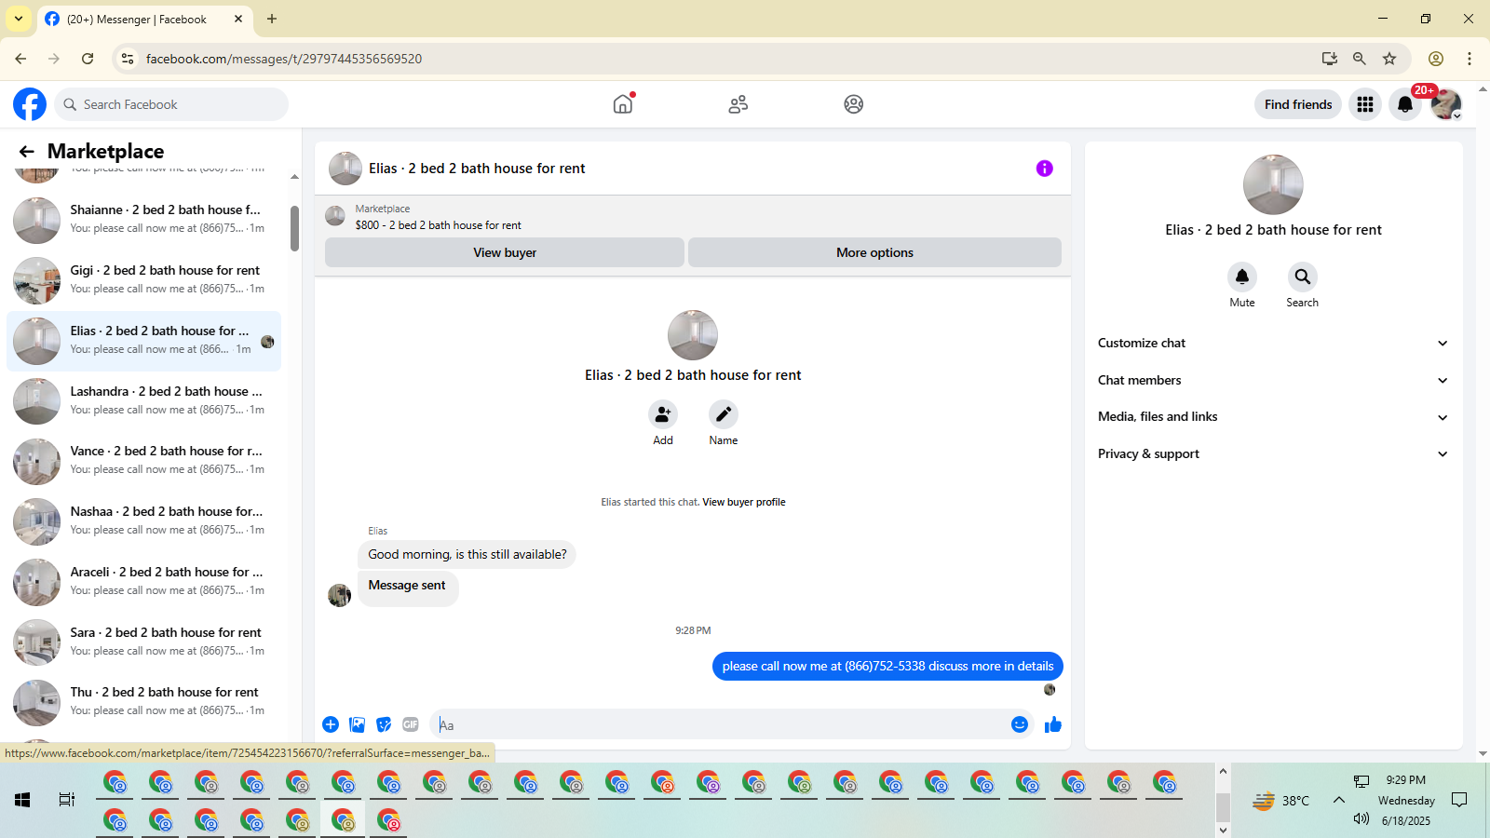The height and width of the screenshot is (838, 1490).
Task: Open the account profile picture menu
Action: pos(1446,104)
